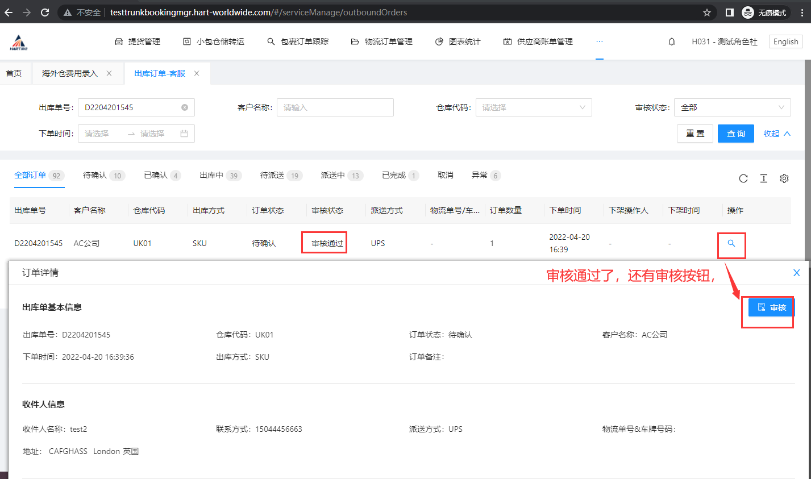Screen dimensions: 811x479
Task: Switch to the 待确认 tab
Action: coord(95,175)
